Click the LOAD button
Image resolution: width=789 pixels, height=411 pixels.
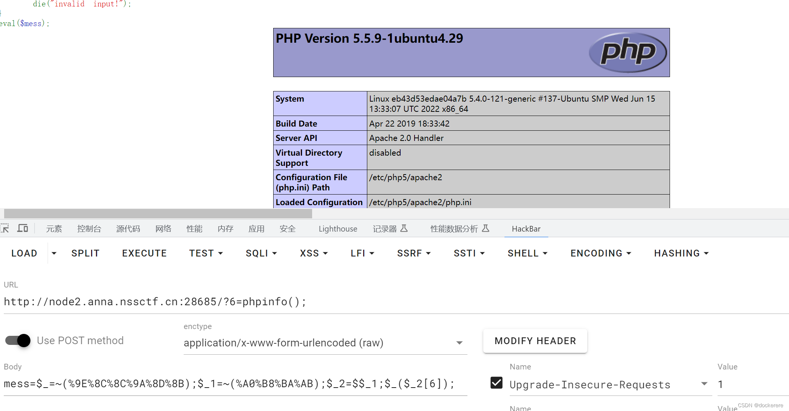pyautogui.click(x=24, y=253)
